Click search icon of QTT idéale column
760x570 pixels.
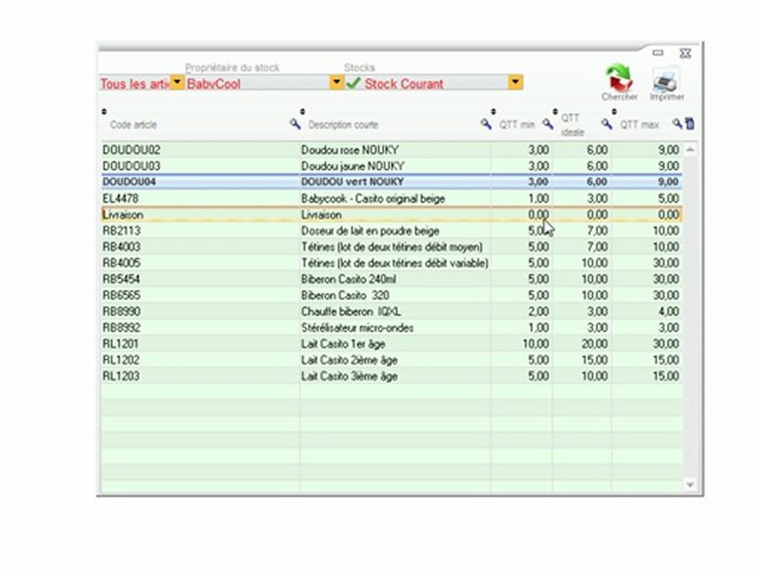[x=606, y=123]
